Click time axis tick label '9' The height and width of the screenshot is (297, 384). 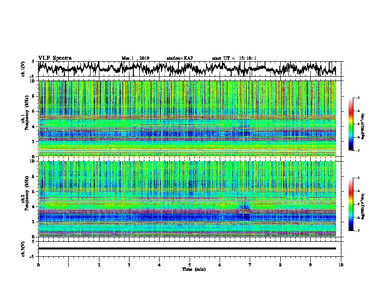click(310, 265)
